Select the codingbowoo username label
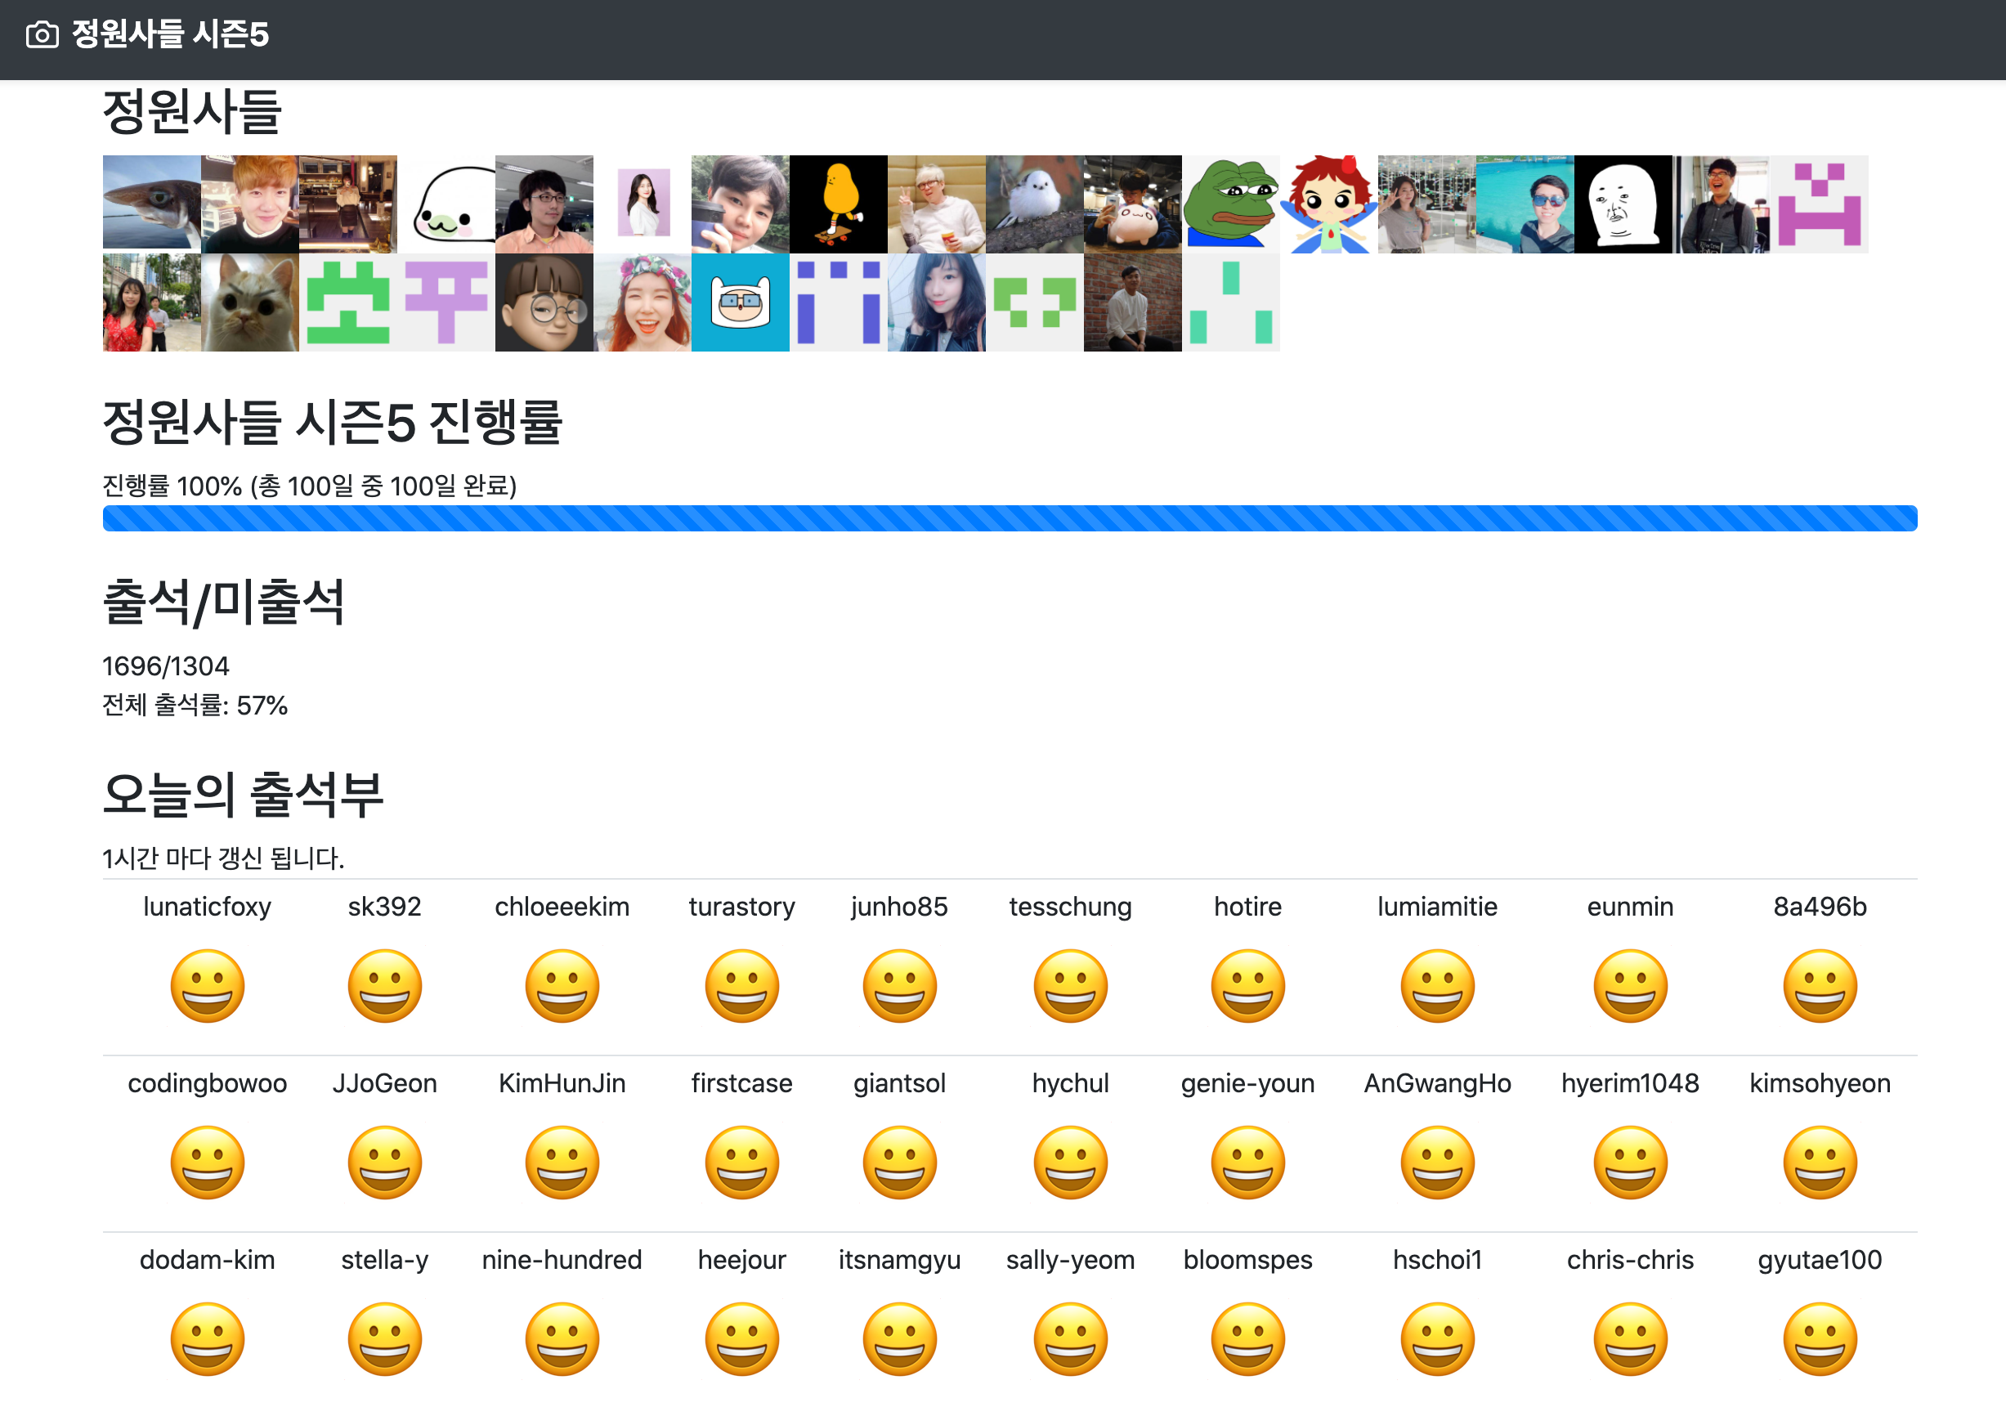2006x1416 pixels. click(207, 1083)
